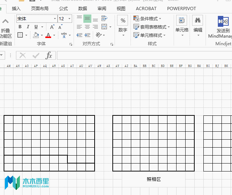Click the insert function fx icon
The width and height of the screenshot is (232, 195).
coord(49,55)
